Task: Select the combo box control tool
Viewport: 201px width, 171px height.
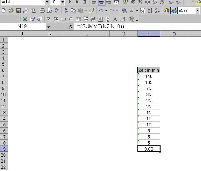Action: pos(86,19)
